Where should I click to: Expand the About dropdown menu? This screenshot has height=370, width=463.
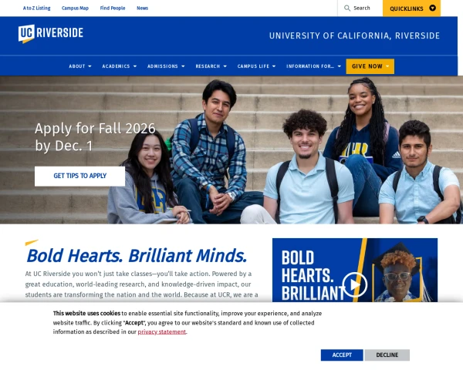click(80, 66)
